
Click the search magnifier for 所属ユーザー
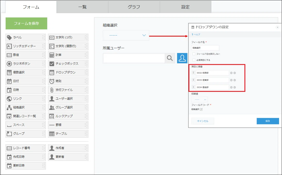click(x=170, y=58)
